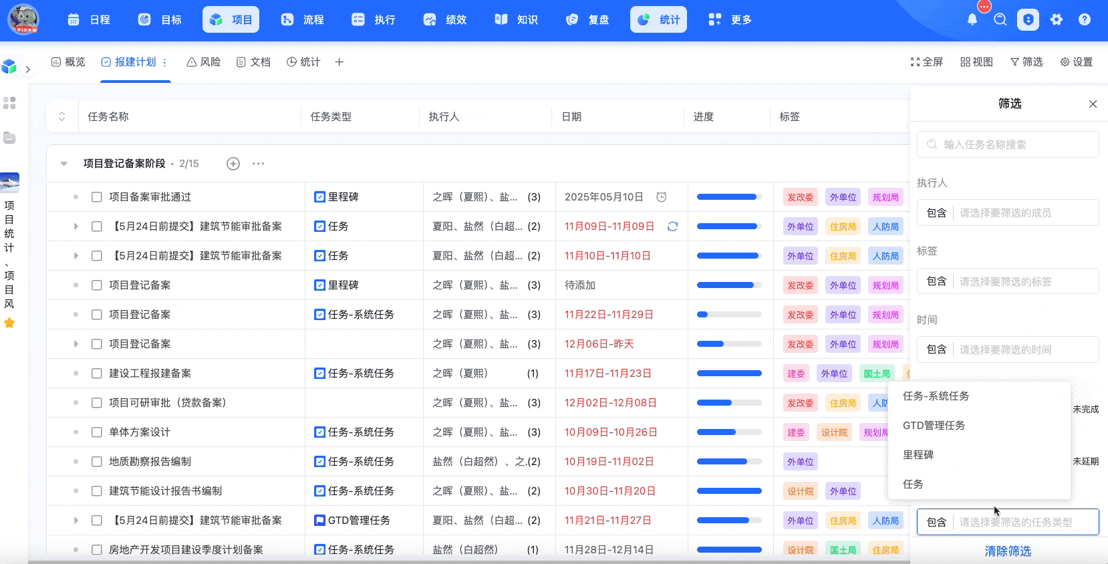Open the 视图 view switcher
1108x564 pixels.
point(976,62)
